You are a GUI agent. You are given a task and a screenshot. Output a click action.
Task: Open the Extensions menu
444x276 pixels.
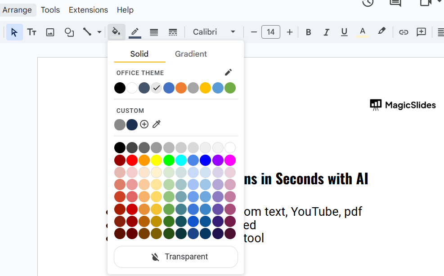[88, 10]
